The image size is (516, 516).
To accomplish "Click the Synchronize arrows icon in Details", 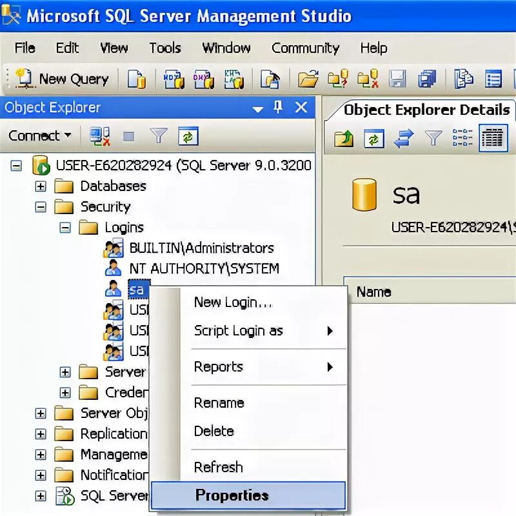I will 404,138.
